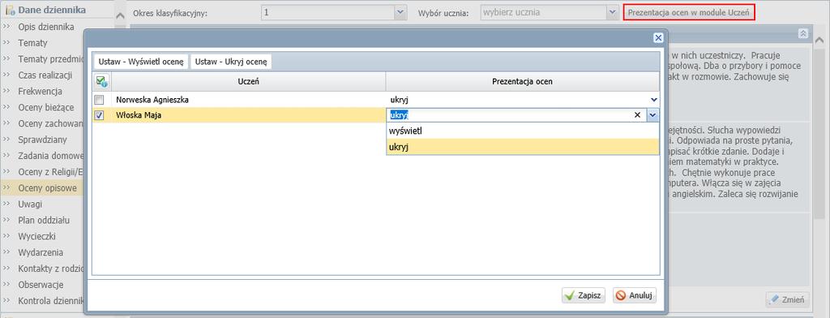
Task: Tick the Norweska Agnieszka checkbox
Action: (99, 100)
